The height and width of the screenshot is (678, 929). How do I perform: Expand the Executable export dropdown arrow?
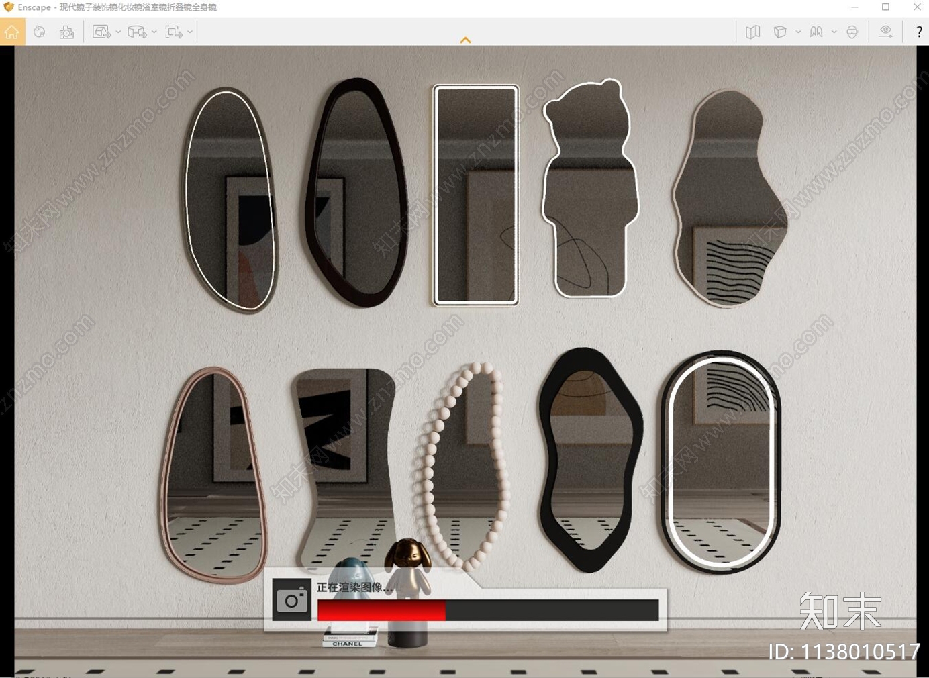click(x=190, y=32)
